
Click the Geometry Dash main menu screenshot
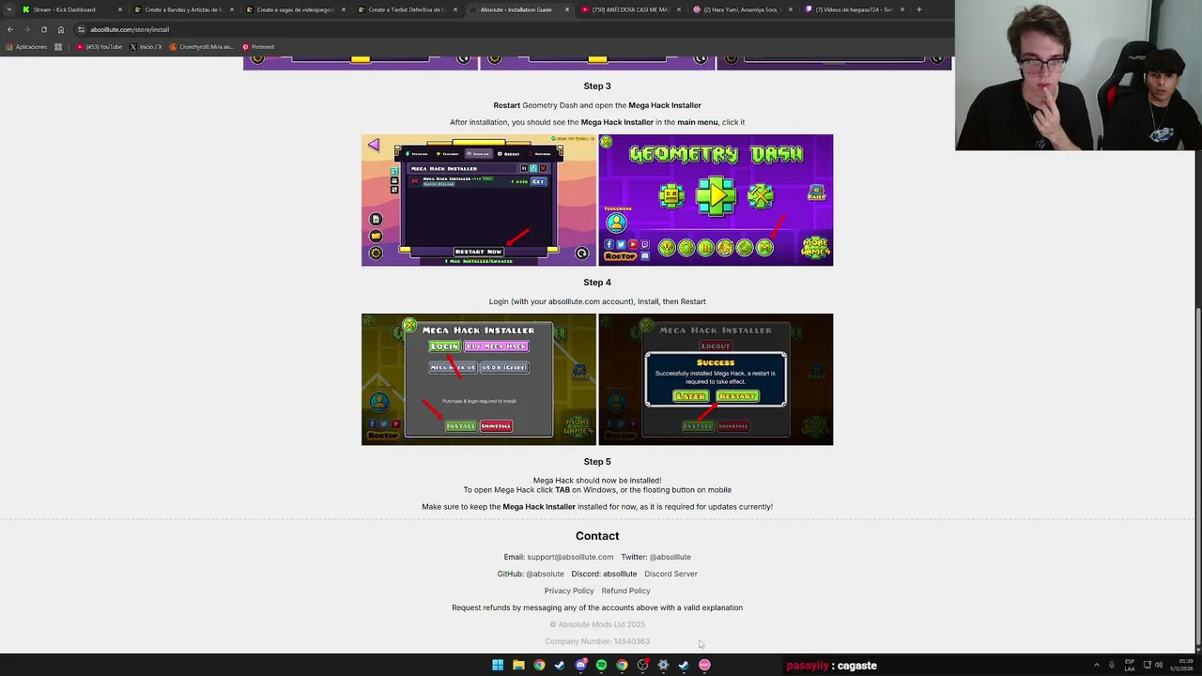(x=716, y=200)
